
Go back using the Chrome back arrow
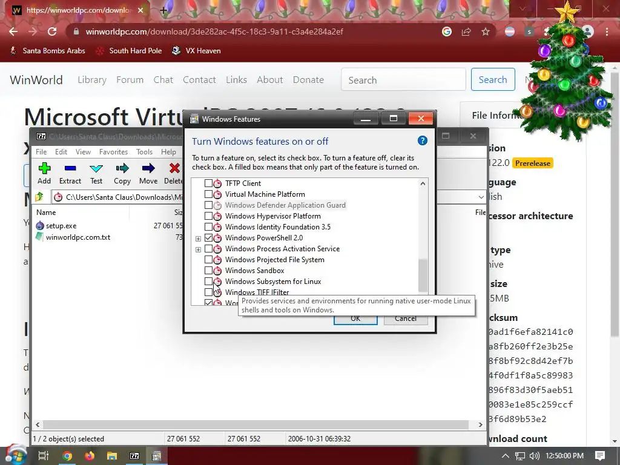[x=13, y=31]
